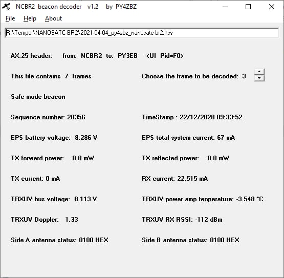Increase the frame number with up arrow
The height and width of the screenshot is (278, 284).
point(259,72)
